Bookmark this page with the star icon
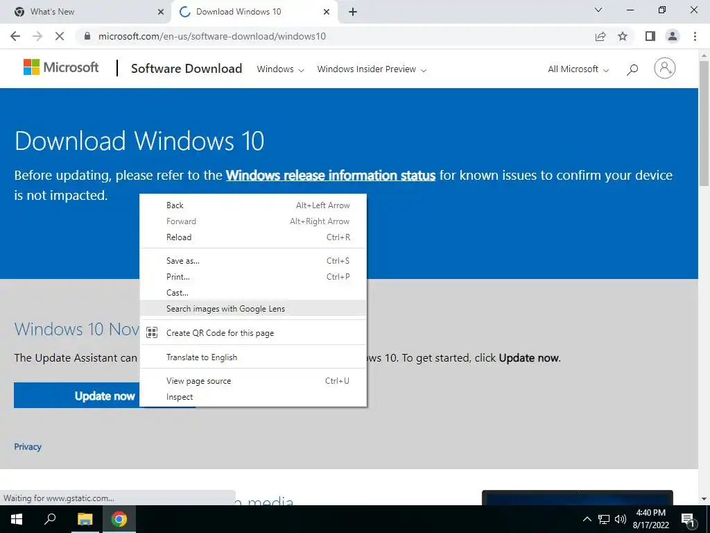This screenshot has height=533, width=710. 623,36
